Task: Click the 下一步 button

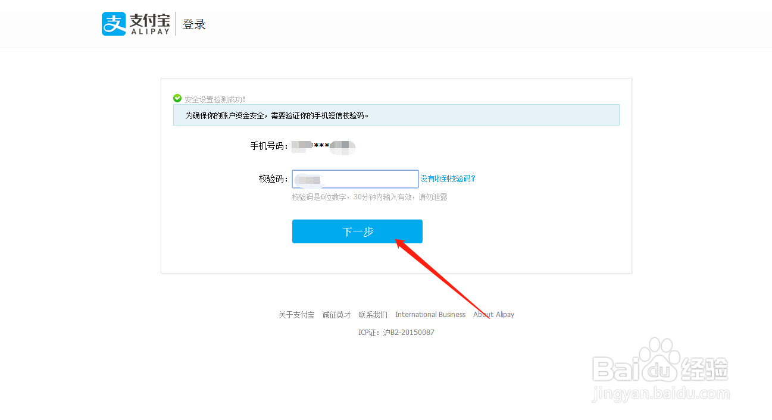Action: 357,231
